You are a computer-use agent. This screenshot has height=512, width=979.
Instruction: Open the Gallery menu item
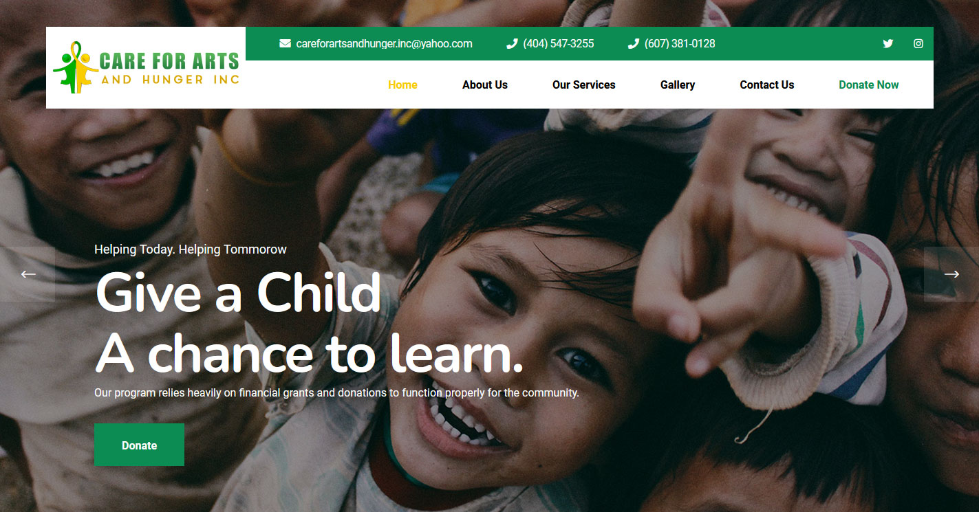point(678,85)
